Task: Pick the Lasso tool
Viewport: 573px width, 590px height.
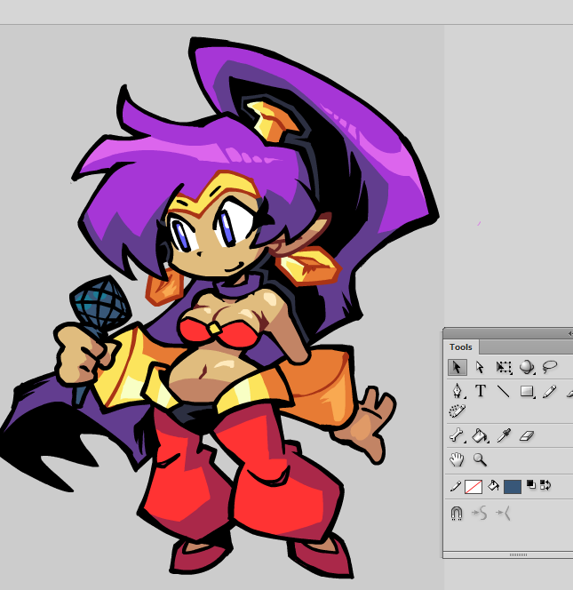Action: [550, 366]
